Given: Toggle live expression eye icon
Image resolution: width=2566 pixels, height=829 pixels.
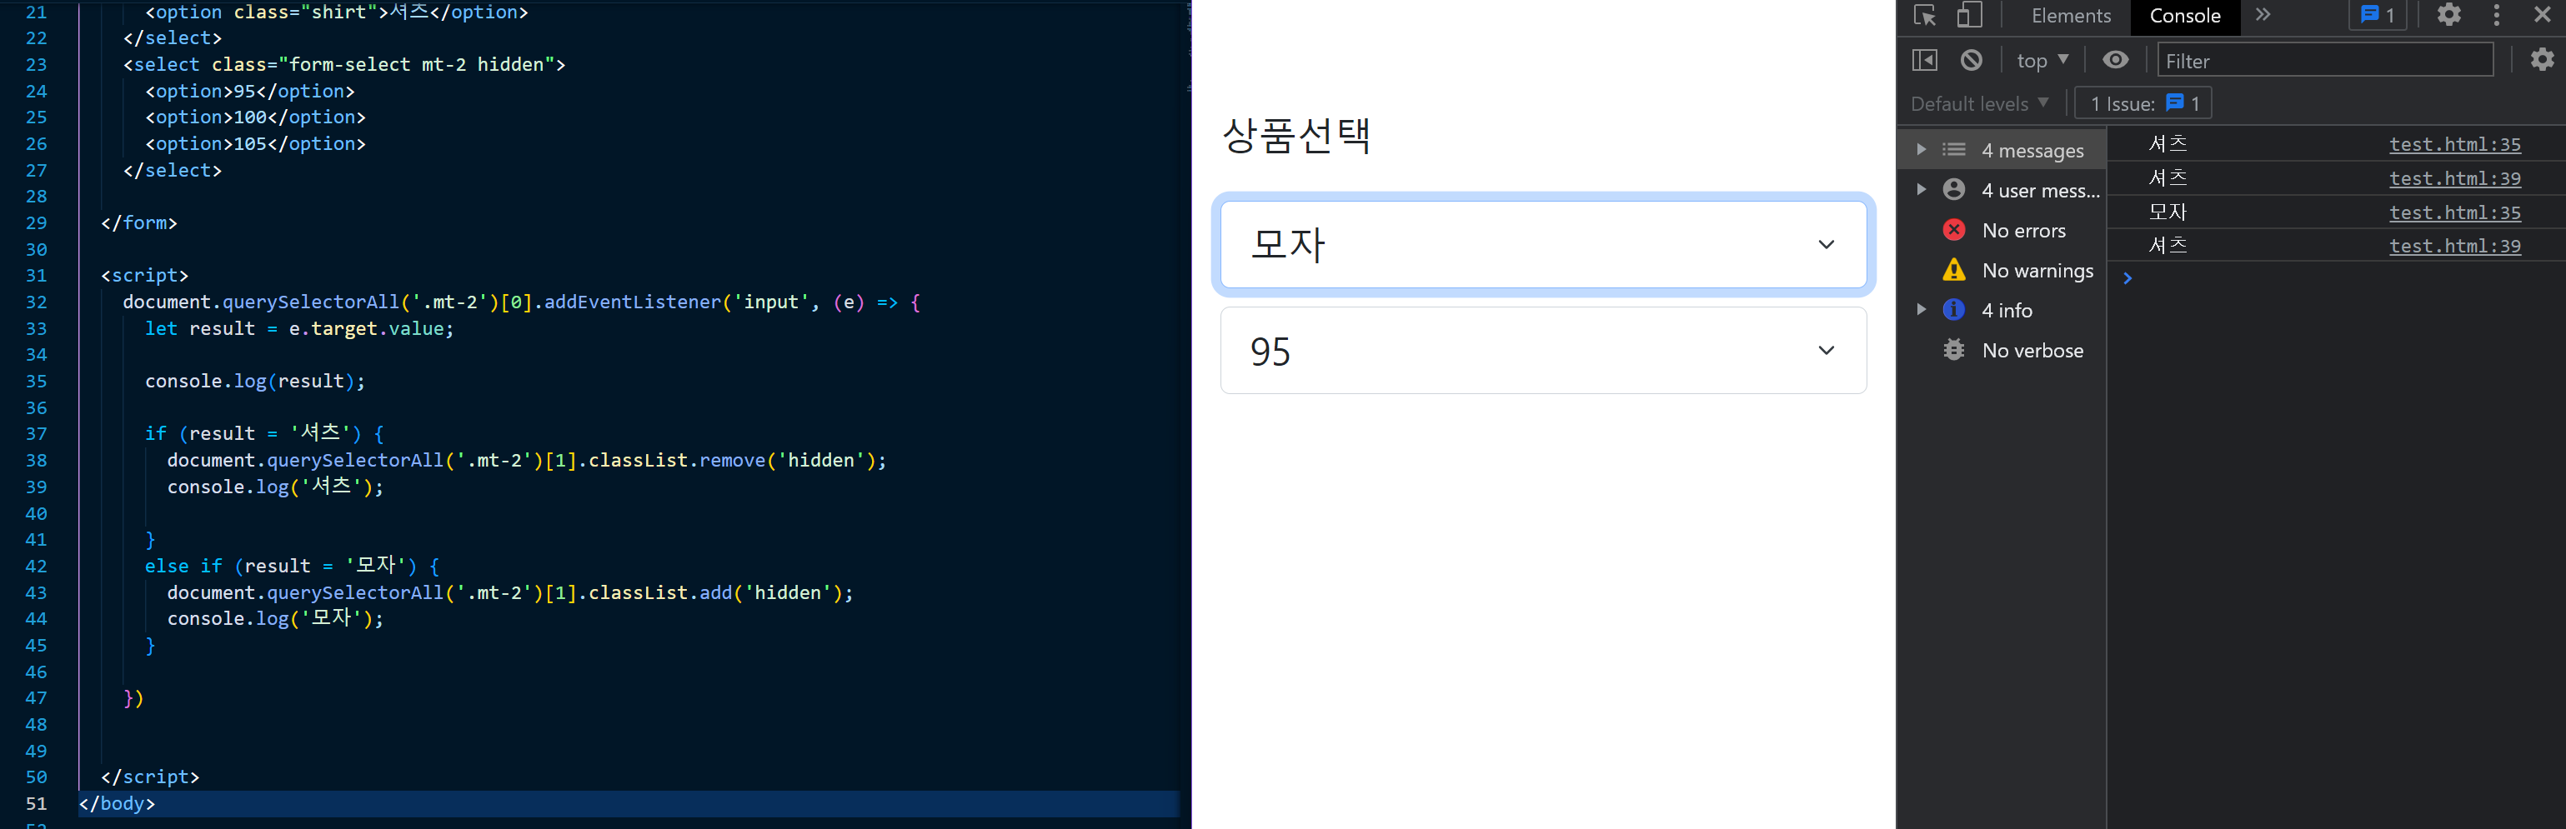Looking at the screenshot, I should coord(2115,61).
